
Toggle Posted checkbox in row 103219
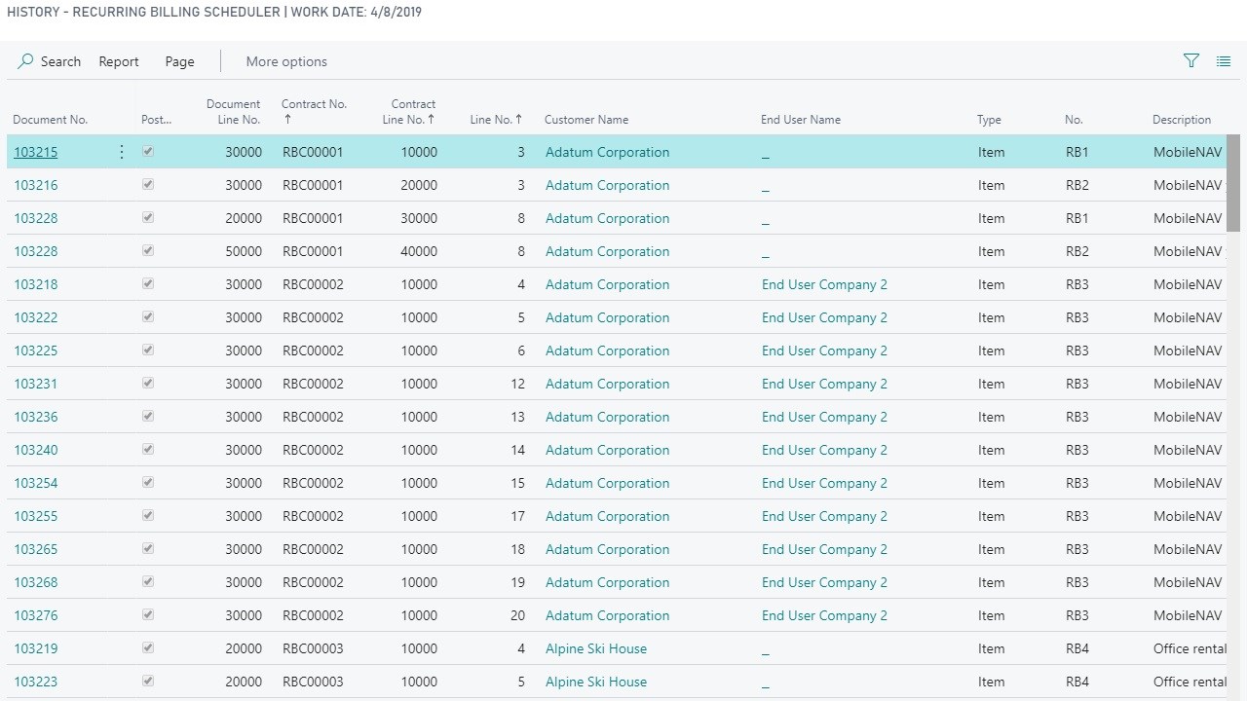148,648
